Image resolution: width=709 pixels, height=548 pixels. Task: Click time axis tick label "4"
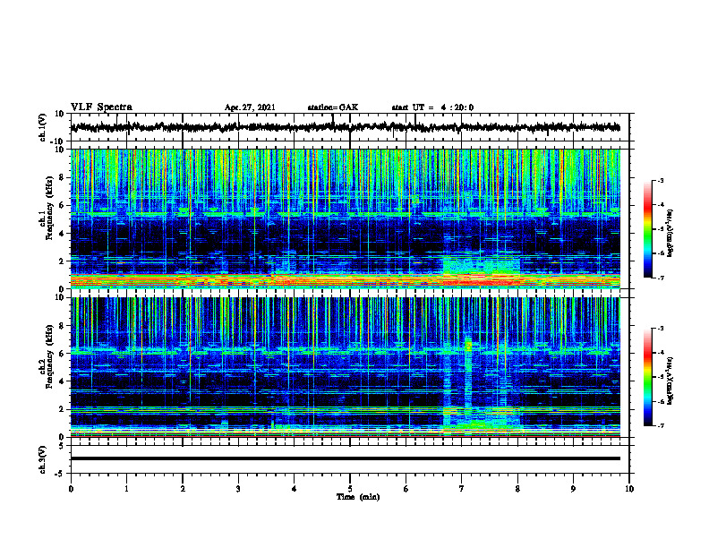coord(295,489)
